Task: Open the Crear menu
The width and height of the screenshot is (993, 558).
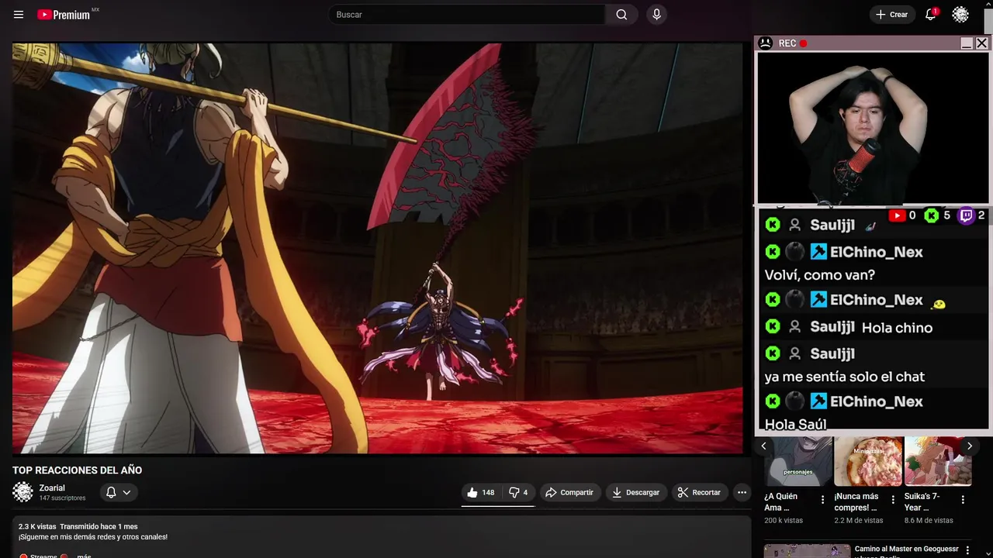Action: pyautogui.click(x=891, y=15)
